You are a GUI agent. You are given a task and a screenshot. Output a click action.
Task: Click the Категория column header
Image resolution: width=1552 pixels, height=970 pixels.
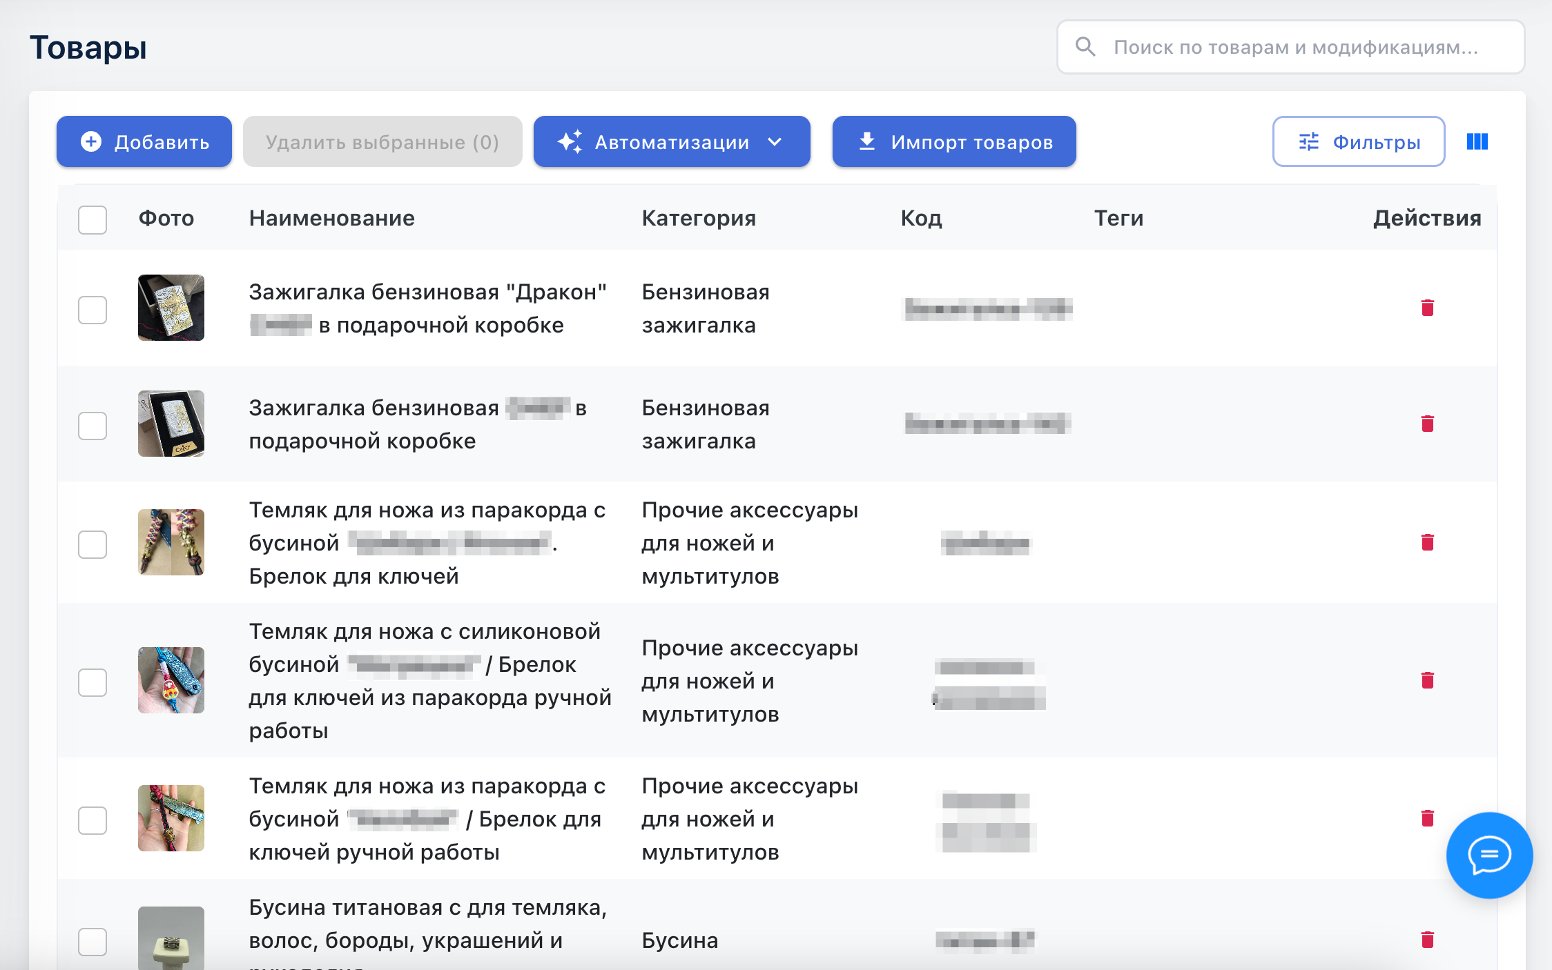pos(698,219)
